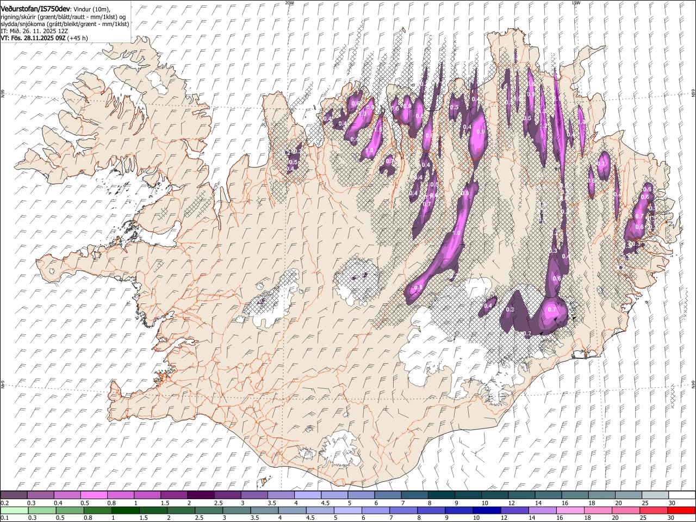Select the upper legend swatch starting at 1
This screenshot has width=696, height=522.
click(x=147, y=495)
